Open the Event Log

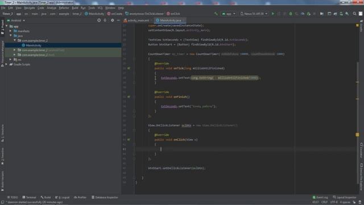point(320,198)
